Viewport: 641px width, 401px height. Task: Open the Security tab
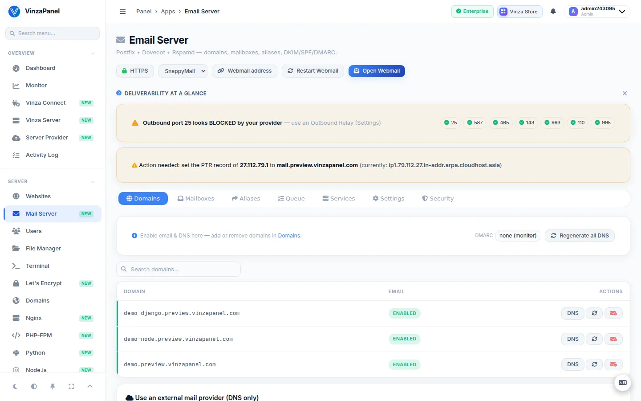pos(438,199)
